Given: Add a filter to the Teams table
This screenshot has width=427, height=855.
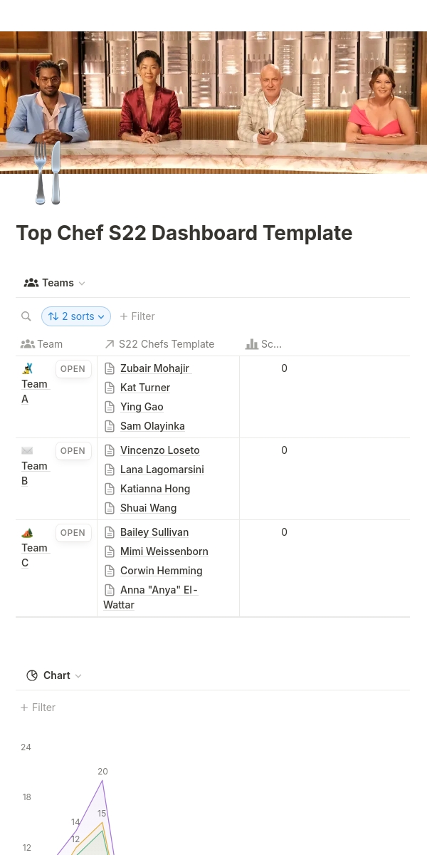Looking at the screenshot, I should [x=137, y=316].
